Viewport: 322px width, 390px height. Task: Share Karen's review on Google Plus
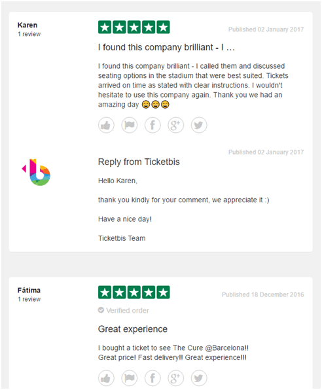pyautogui.click(x=175, y=125)
